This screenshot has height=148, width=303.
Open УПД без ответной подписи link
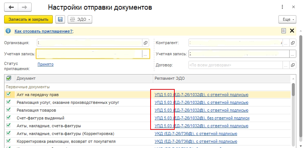coord(202,118)
